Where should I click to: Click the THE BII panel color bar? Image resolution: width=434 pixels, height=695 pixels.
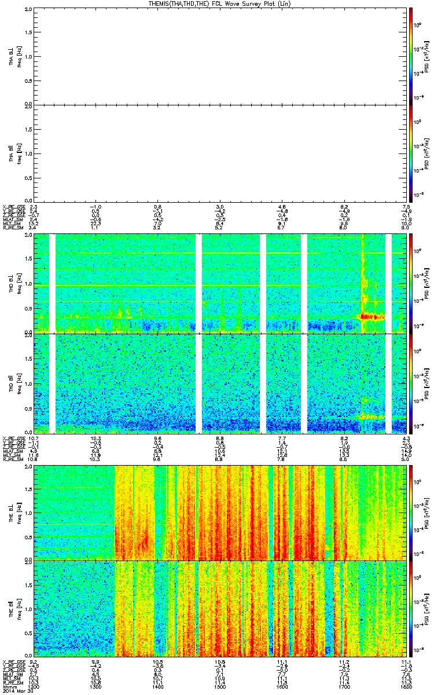(x=411, y=609)
